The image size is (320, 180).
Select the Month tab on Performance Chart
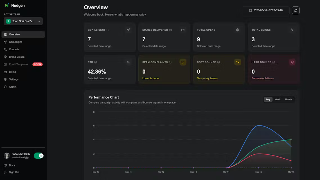tap(288, 99)
